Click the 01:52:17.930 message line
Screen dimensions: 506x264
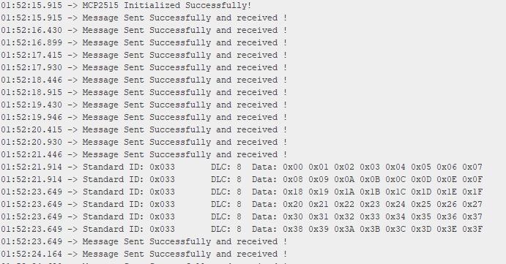point(144,67)
